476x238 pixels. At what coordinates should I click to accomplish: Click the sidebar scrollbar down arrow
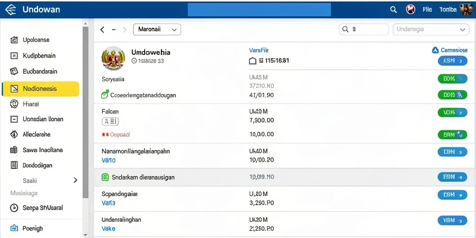click(x=86, y=235)
